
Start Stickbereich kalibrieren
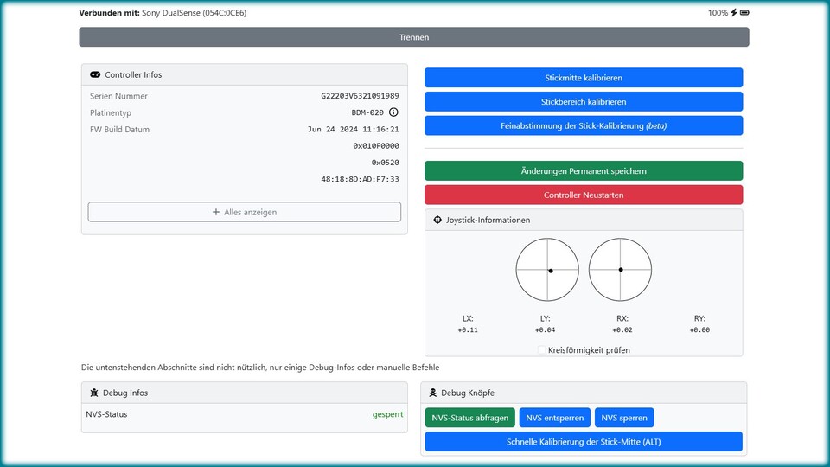pyautogui.click(x=584, y=101)
